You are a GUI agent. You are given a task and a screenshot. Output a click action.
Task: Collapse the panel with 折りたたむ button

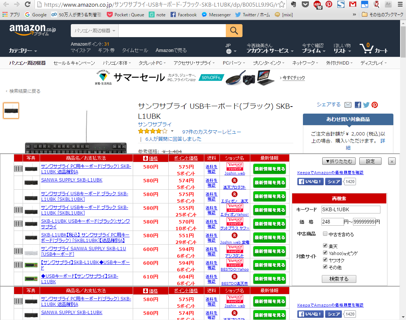coord(339,161)
